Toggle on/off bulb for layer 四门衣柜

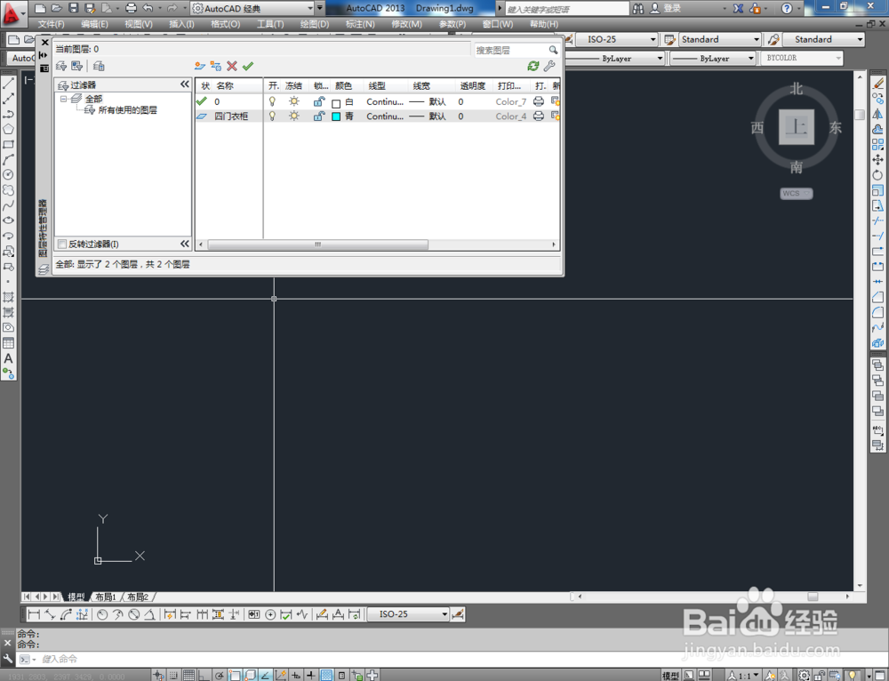point(273,116)
